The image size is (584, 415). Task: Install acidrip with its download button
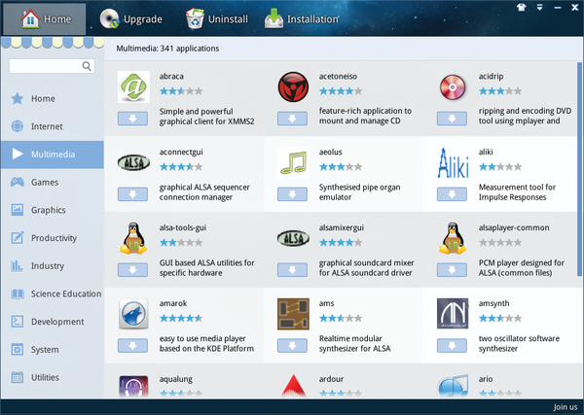[452, 119]
